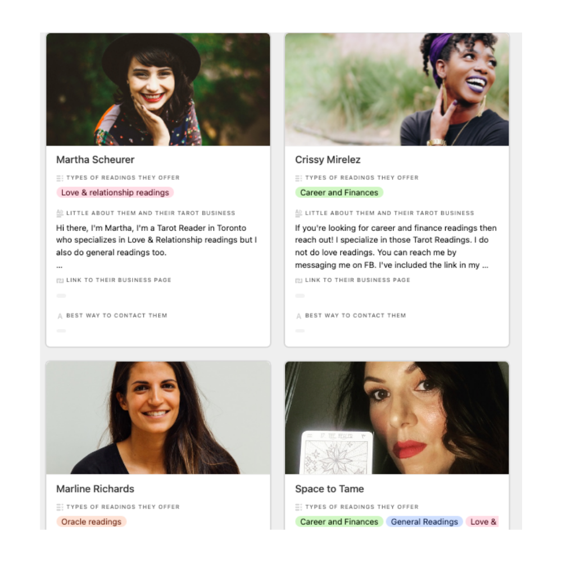The height and width of the screenshot is (562, 562).
Task: Select the Oracle readings tag
Action: pos(92,522)
